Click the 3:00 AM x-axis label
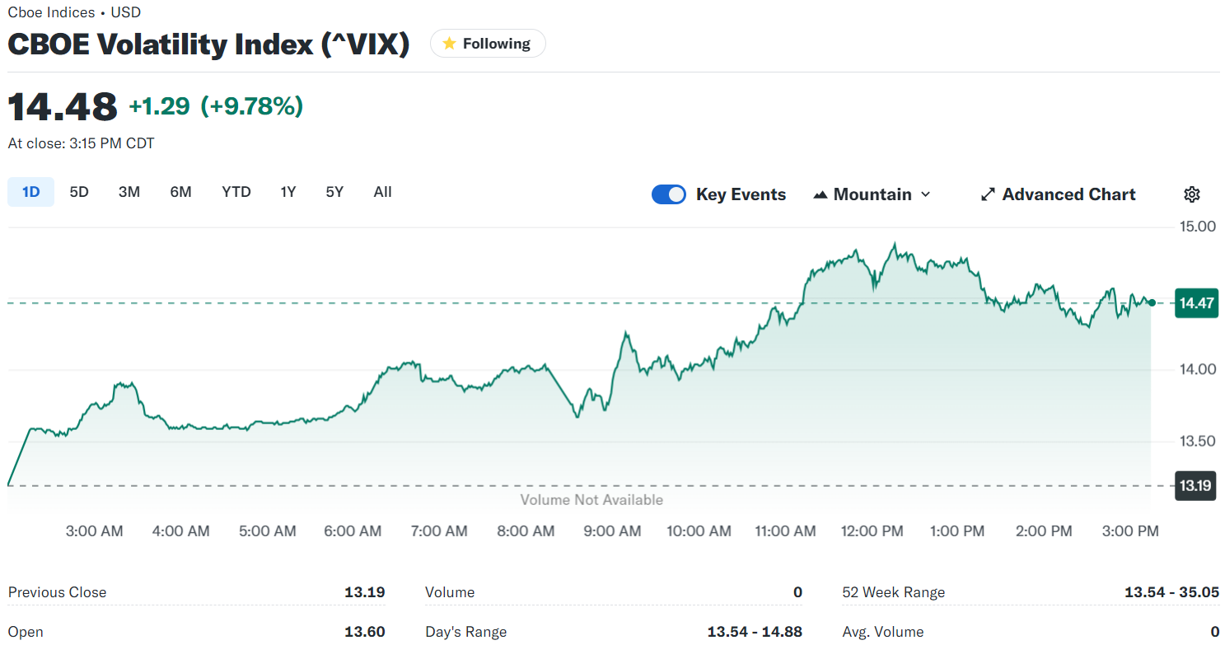1225x645 pixels. pyautogui.click(x=95, y=531)
